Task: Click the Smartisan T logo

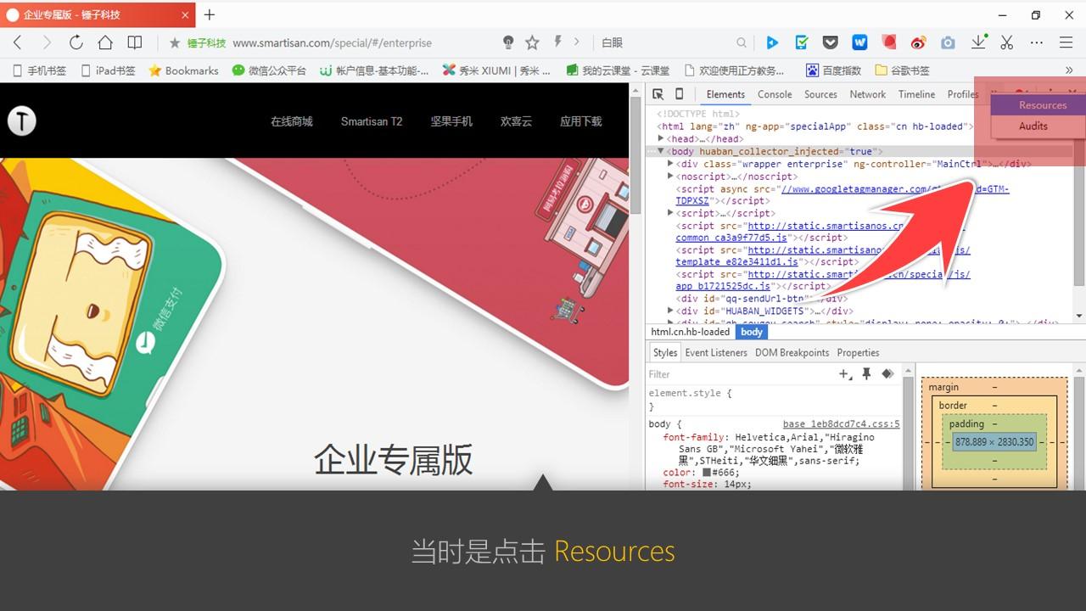Action: [x=22, y=121]
